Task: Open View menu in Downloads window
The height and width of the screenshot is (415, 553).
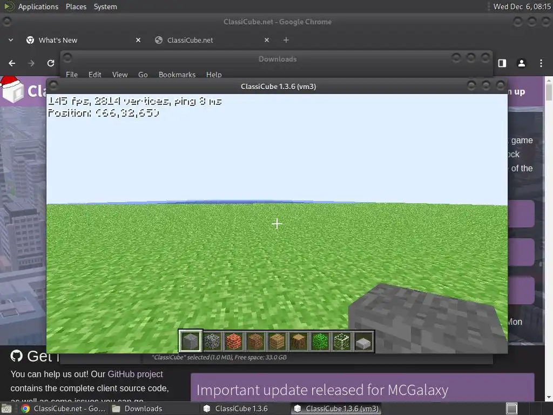Action: tap(120, 75)
